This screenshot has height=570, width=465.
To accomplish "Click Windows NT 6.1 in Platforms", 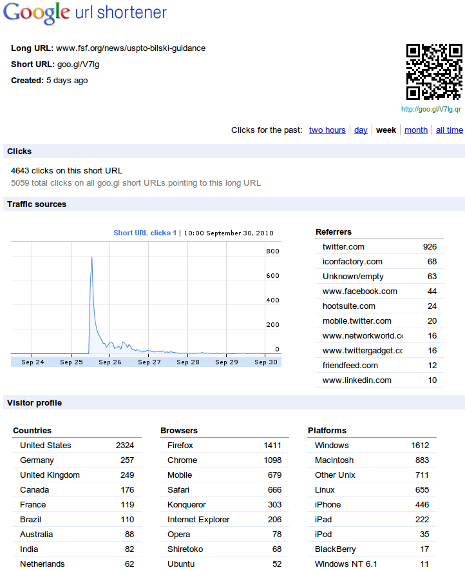I will point(372,564).
